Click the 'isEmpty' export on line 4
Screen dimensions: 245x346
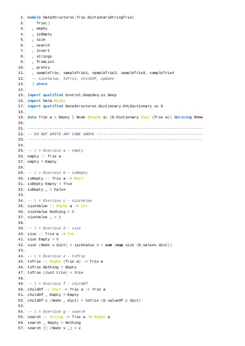44,34
